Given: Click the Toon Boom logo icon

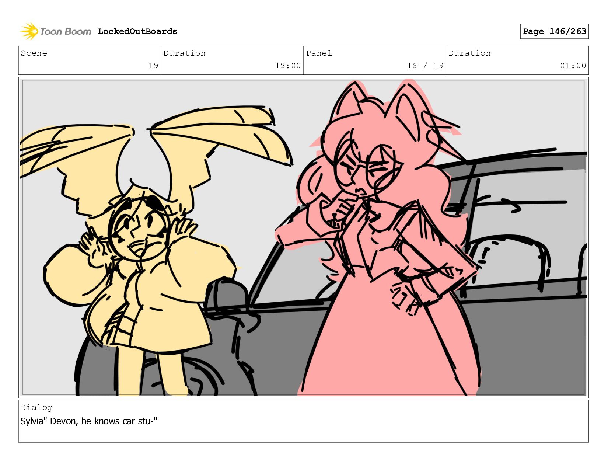Looking at the screenshot, I should point(29,31).
